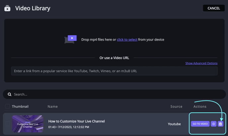This screenshot has width=228, height=136.
Task: Open the Customize Your Live Channel thumbnail
Action: click(28, 124)
